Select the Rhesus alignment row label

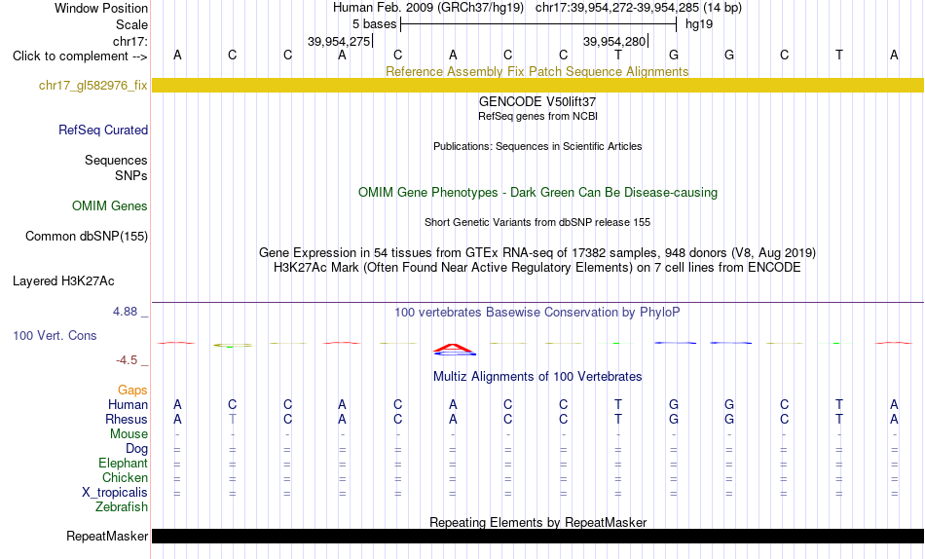tap(126, 419)
